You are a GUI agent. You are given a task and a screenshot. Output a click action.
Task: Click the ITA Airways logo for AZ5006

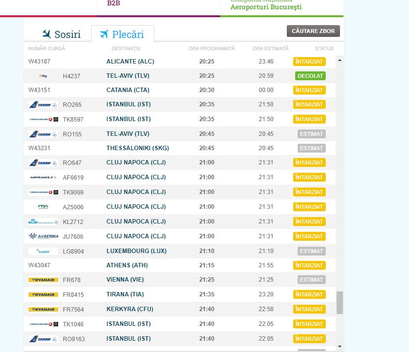point(43,207)
